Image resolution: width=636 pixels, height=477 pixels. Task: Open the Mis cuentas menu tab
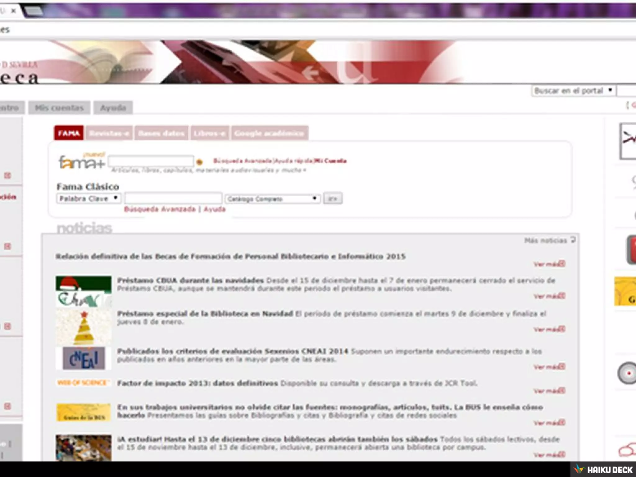click(59, 108)
